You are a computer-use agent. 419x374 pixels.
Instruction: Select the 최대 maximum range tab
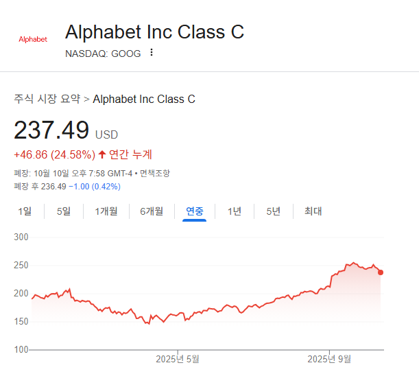[313, 211]
